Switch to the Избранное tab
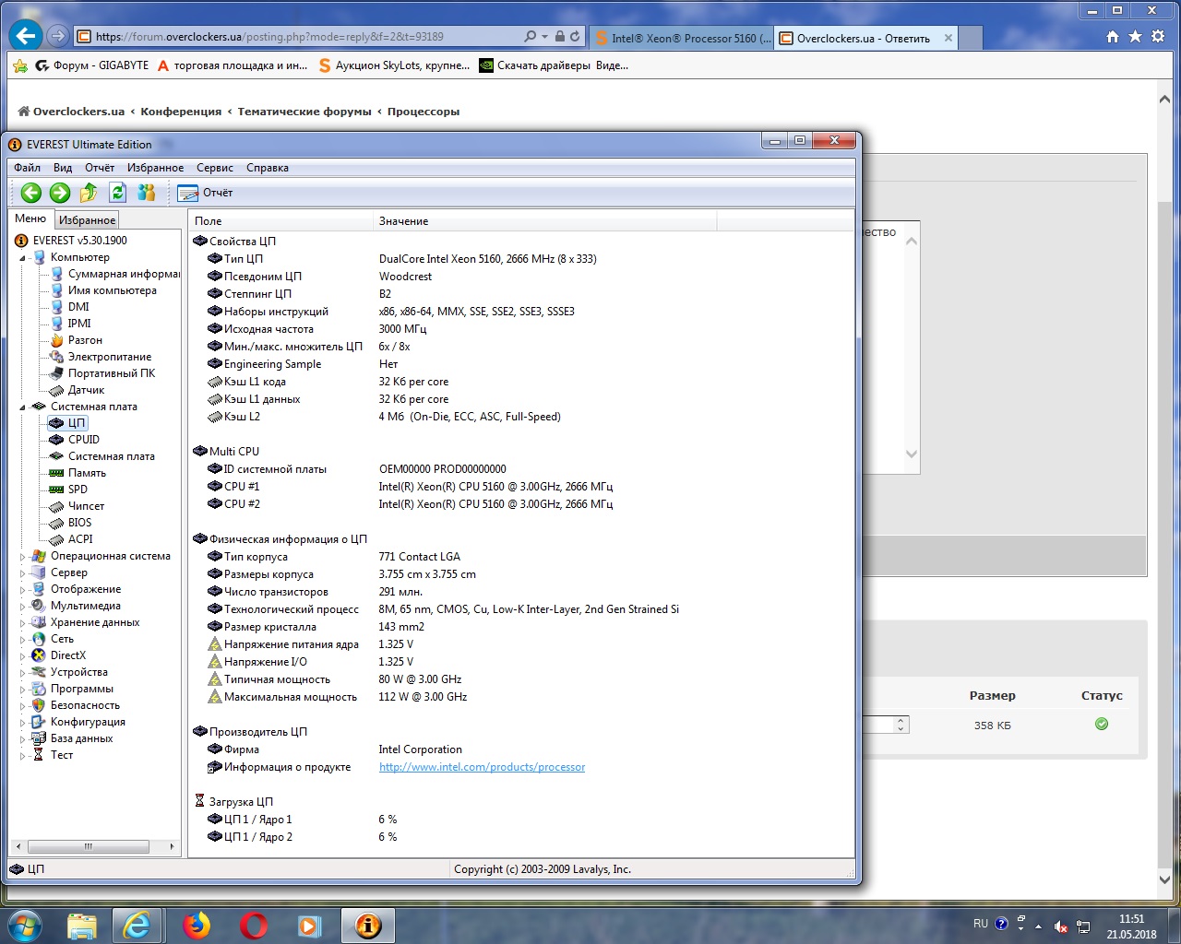The height and width of the screenshot is (944, 1181). point(87,220)
